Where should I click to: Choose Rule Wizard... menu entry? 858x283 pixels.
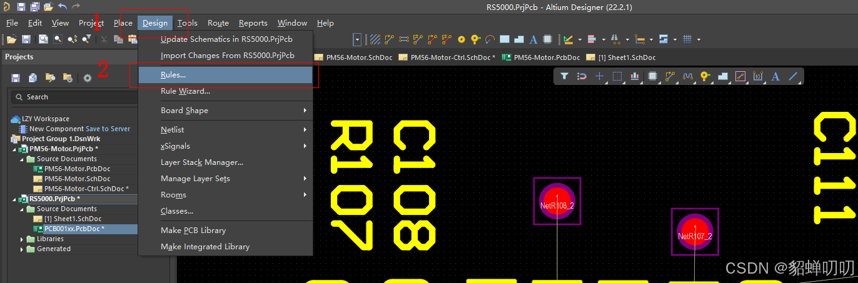point(225,91)
